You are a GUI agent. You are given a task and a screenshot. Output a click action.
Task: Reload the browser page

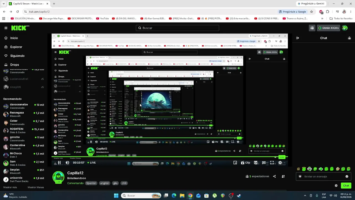(x=17, y=12)
